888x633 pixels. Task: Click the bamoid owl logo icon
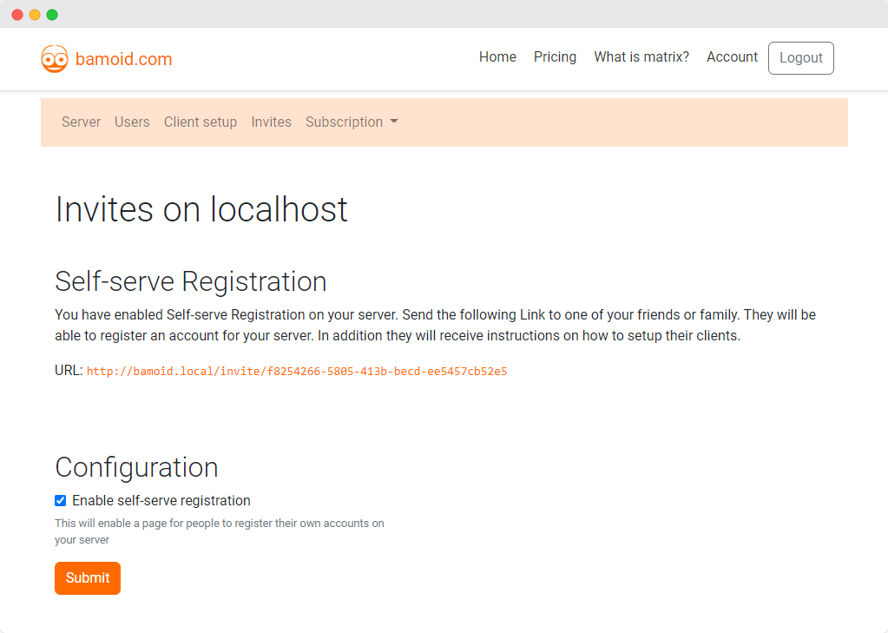(x=55, y=59)
